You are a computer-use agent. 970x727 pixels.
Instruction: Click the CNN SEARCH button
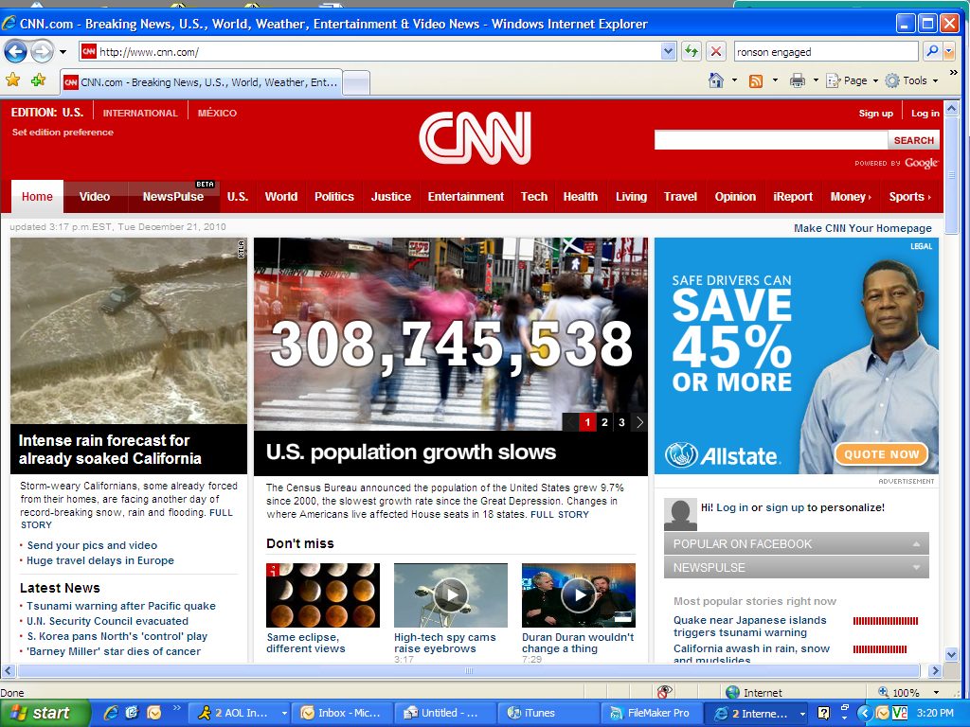click(x=914, y=140)
